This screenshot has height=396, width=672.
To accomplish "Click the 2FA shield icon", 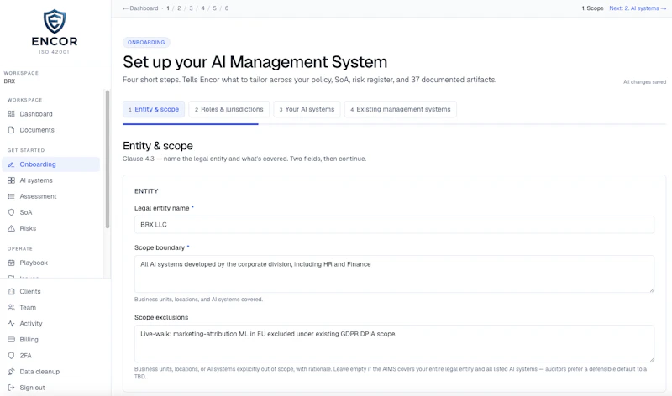I will 11,356.
